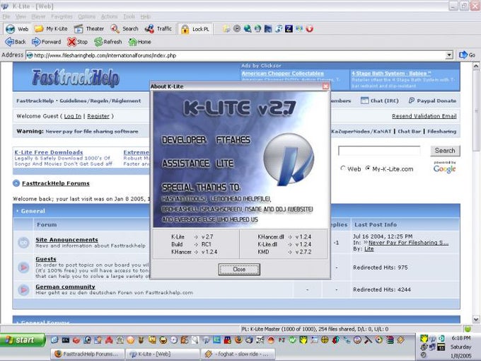Open K-Lite Free Downloads ad link
481x361 pixels.
[49, 152]
